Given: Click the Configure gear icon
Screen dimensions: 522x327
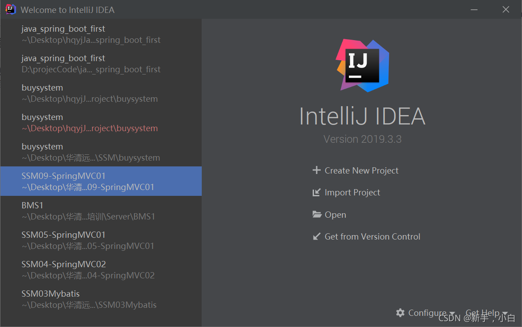Looking at the screenshot, I should click(400, 313).
